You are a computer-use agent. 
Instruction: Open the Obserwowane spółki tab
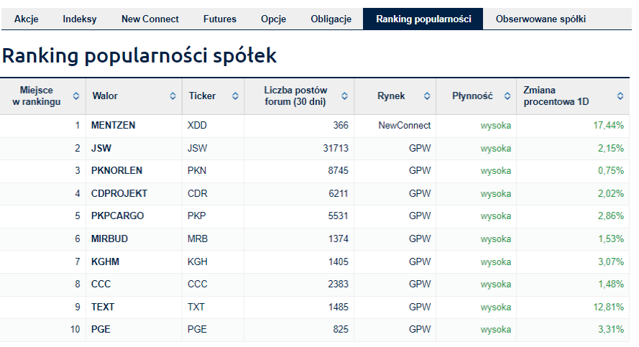[541, 19]
